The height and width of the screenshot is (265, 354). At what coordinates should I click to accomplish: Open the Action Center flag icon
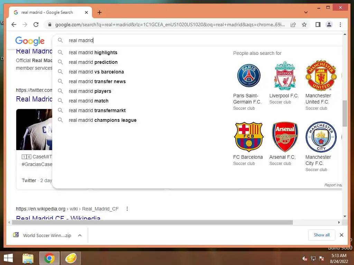(x=322, y=258)
